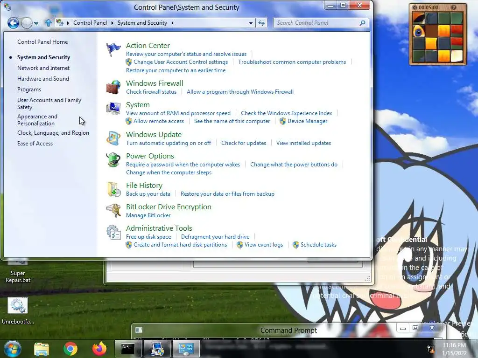This screenshot has width=478, height=358.
Task: Click the network tray icon
Action: click(431, 349)
